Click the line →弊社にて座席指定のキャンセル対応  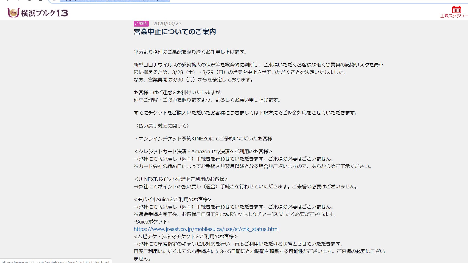pos(239,244)
